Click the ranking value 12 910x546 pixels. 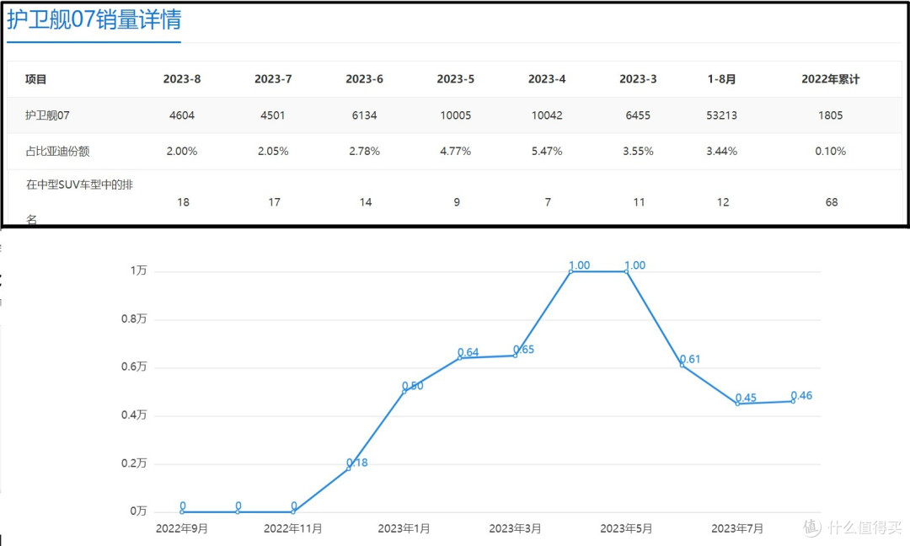coord(723,202)
